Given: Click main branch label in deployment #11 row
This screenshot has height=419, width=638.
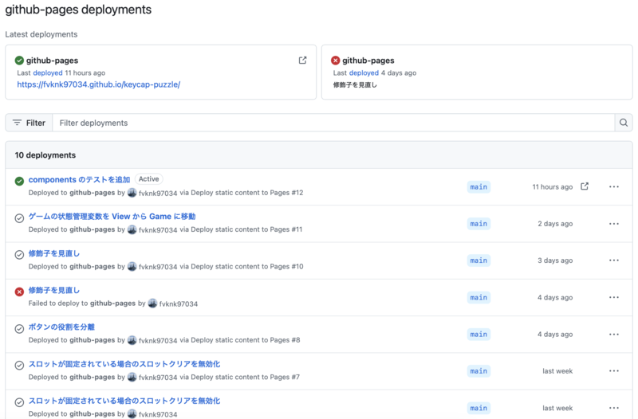Looking at the screenshot, I should click(478, 224).
